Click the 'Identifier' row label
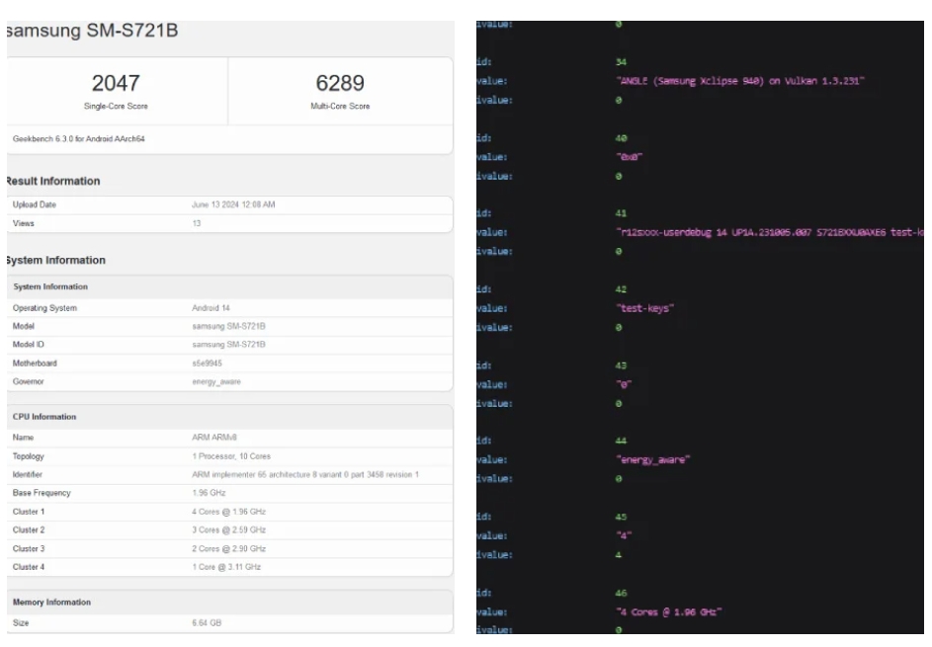932x647 pixels. point(28,475)
